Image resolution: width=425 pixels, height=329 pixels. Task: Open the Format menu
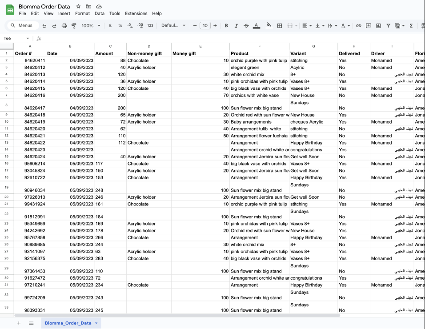click(x=82, y=14)
